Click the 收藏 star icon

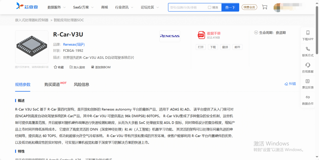click(55, 67)
